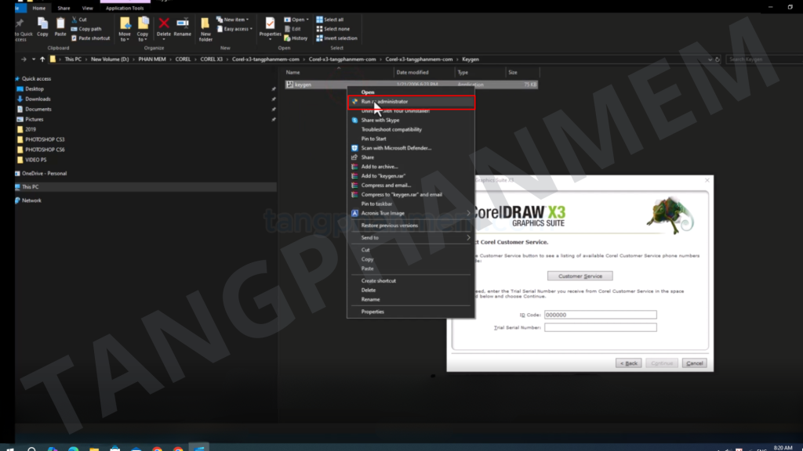803x451 pixels.
Task: Select Scan with Microsoft Defender entry
Action: pos(396,148)
